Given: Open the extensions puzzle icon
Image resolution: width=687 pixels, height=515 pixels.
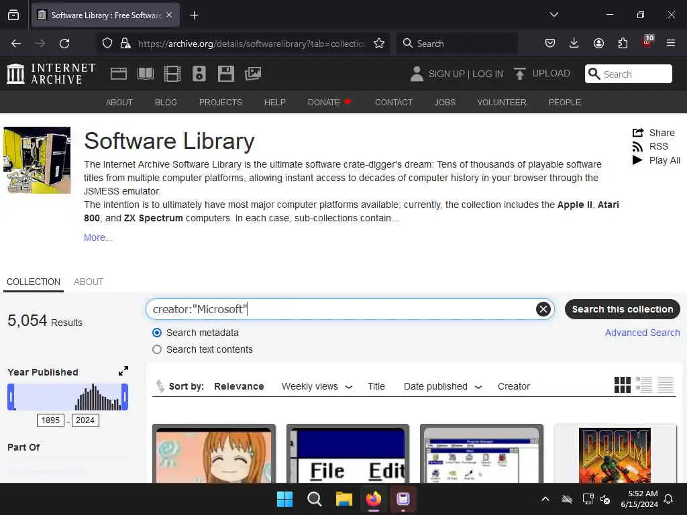Looking at the screenshot, I should (623, 43).
